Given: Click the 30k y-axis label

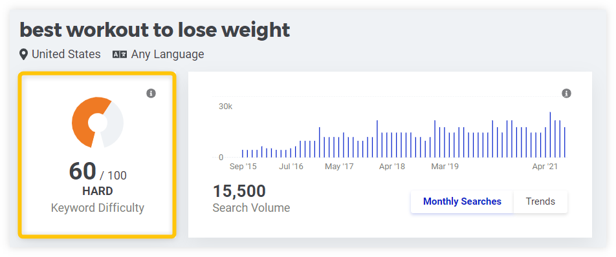Looking at the screenshot, I should [x=225, y=106].
